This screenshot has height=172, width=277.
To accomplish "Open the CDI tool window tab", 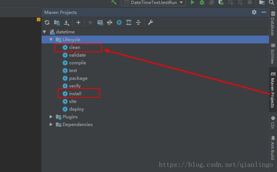I will pyautogui.click(x=273, y=122).
